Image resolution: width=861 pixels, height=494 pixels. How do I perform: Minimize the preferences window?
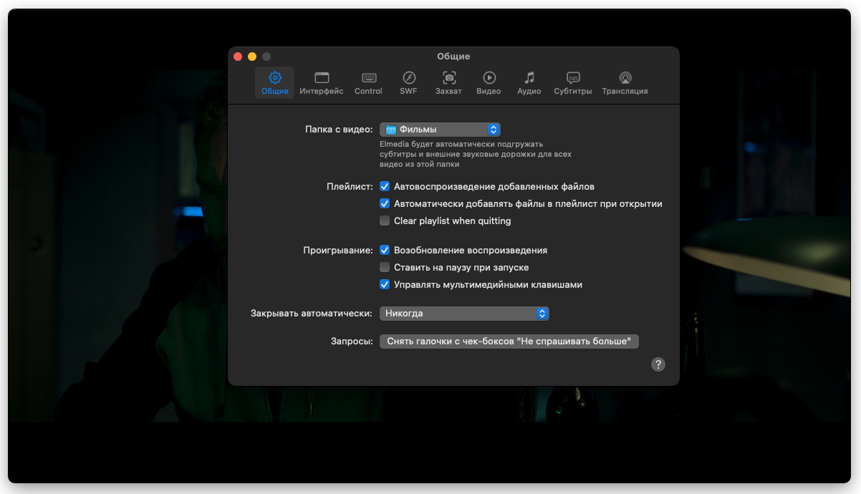252,57
